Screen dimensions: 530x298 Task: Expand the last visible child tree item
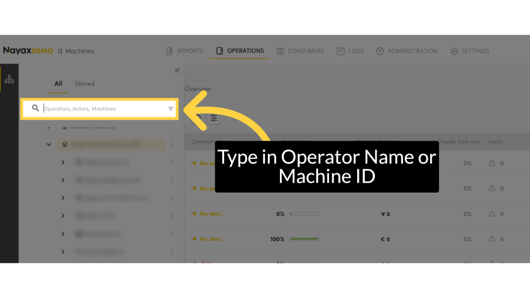click(x=63, y=252)
